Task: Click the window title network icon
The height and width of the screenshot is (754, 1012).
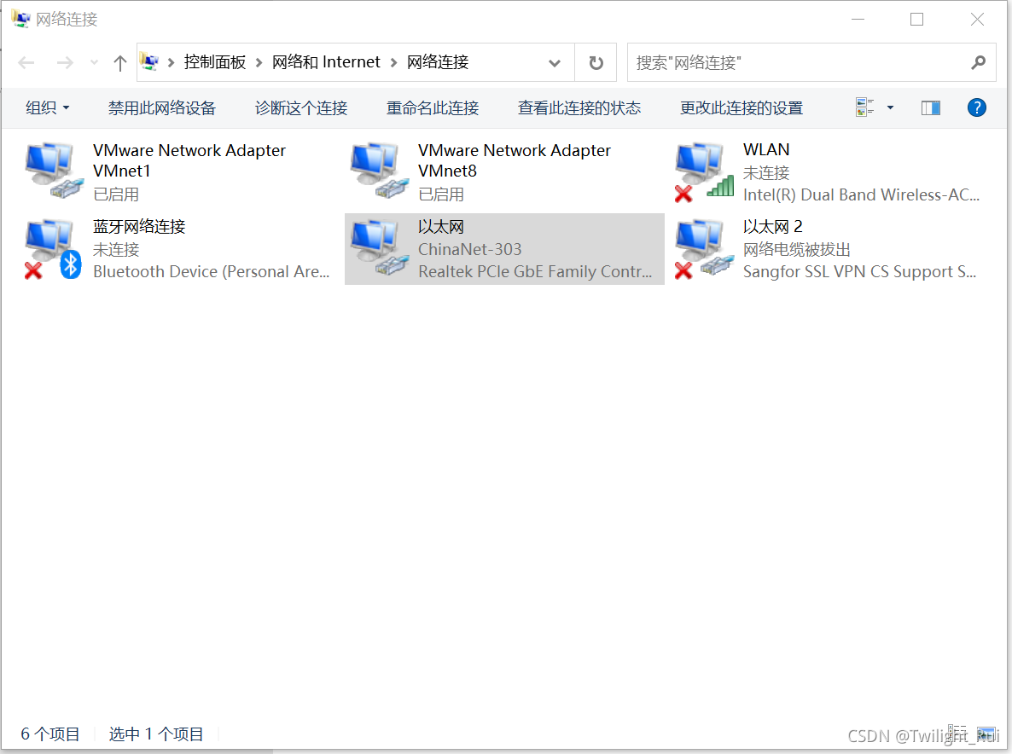Action: point(20,19)
